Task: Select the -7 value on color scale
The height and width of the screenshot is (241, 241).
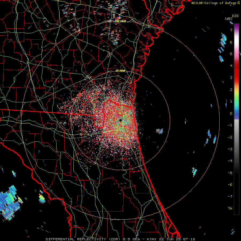Action: point(230,197)
